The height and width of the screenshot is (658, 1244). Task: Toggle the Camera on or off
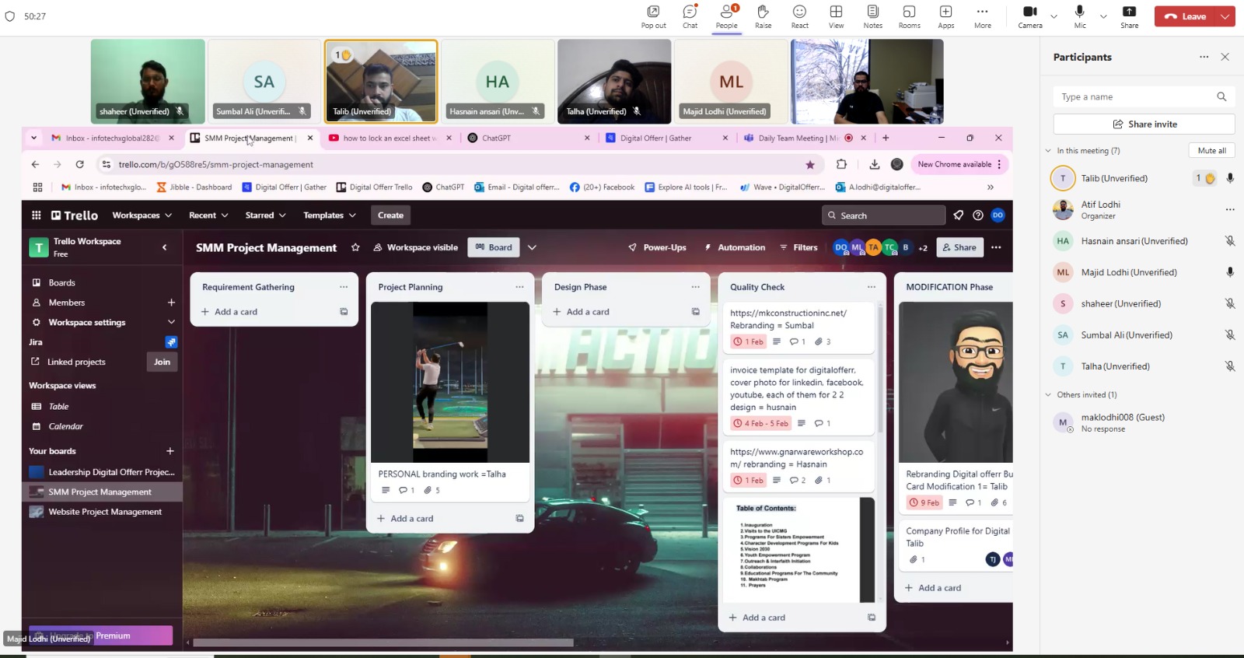pyautogui.click(x=1030, y=16)
